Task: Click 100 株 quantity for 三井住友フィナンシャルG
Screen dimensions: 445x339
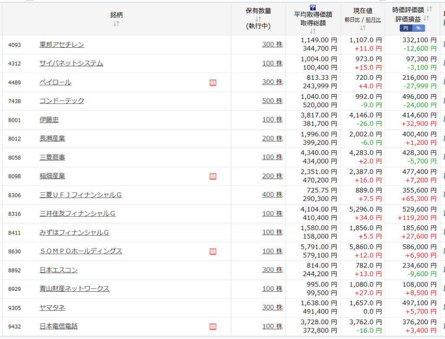Action: [272, 214]
